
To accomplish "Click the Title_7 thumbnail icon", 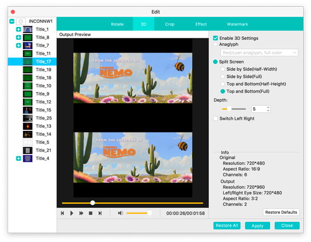I will pos(27,46).
